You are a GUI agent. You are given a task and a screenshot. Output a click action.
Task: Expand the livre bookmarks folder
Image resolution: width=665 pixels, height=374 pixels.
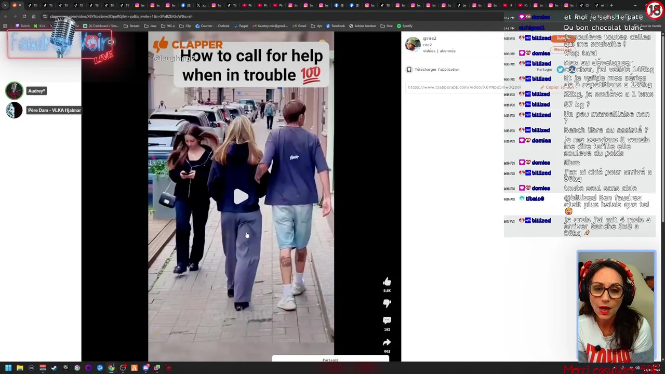point(387,26)
